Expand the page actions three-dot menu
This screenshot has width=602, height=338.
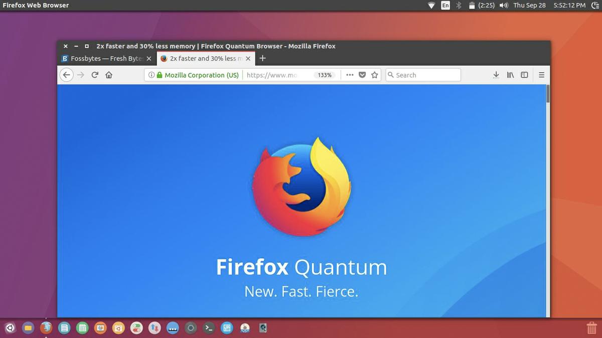(x=350, y=75)
